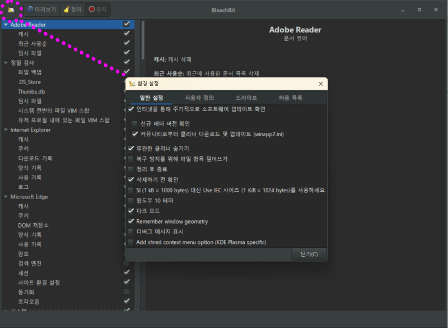The width and height of the screenshot is (448, 328).
Task: Switch to the 사용자 정의 tab
Action: click(199, 98)
